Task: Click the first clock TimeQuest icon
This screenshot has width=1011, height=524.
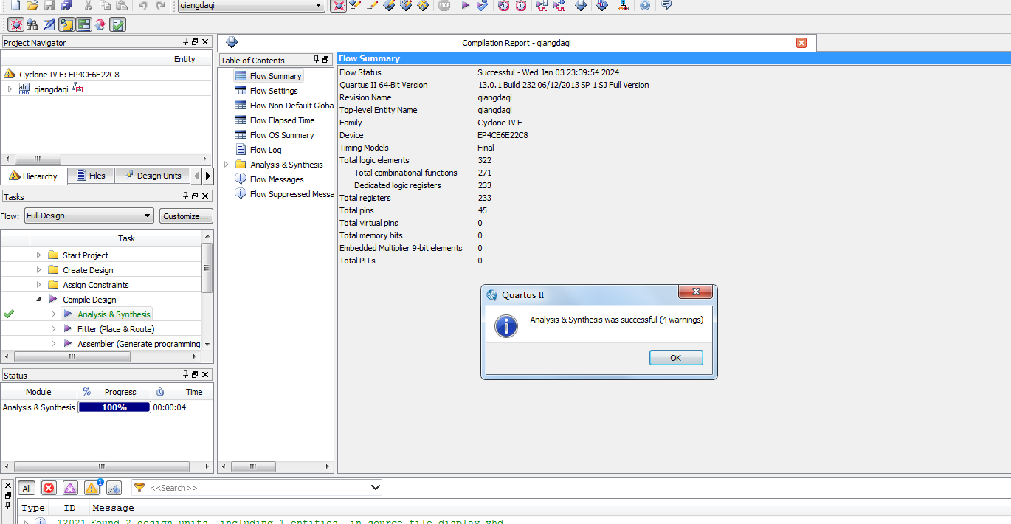Action: [503, 5]
